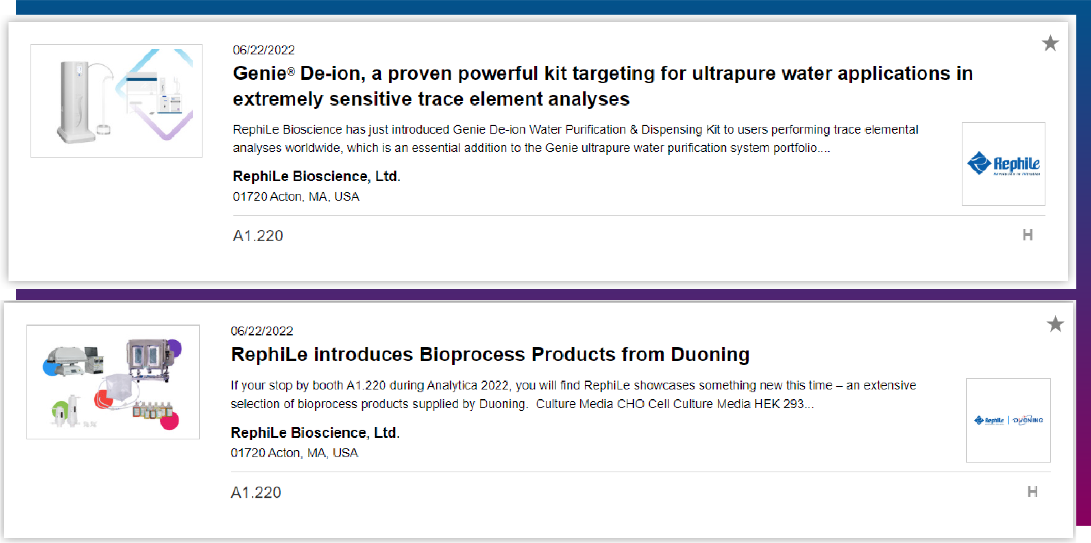
Task: Click the 06/22/2022 date on first card
Action: pos(263,50)
